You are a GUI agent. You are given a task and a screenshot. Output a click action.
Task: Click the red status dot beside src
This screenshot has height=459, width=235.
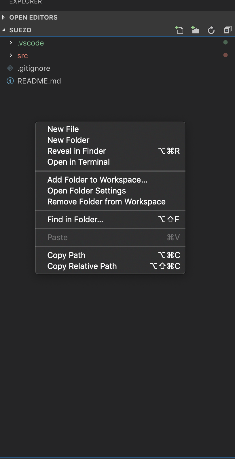tap(225, 55)
